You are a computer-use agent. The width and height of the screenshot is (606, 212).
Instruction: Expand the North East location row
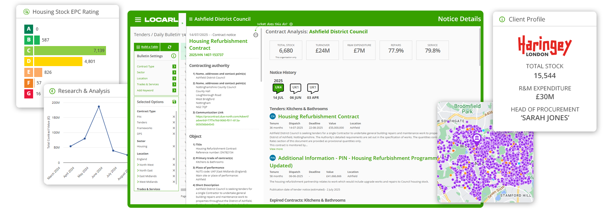pyautogui.click(x=138, y=171)
